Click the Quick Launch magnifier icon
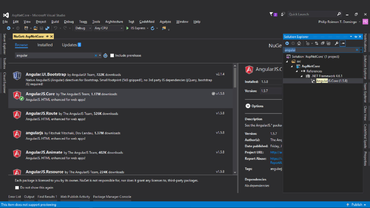Image resolution: width=370 pixels, height=208 pixels. (x=339, y=14)
